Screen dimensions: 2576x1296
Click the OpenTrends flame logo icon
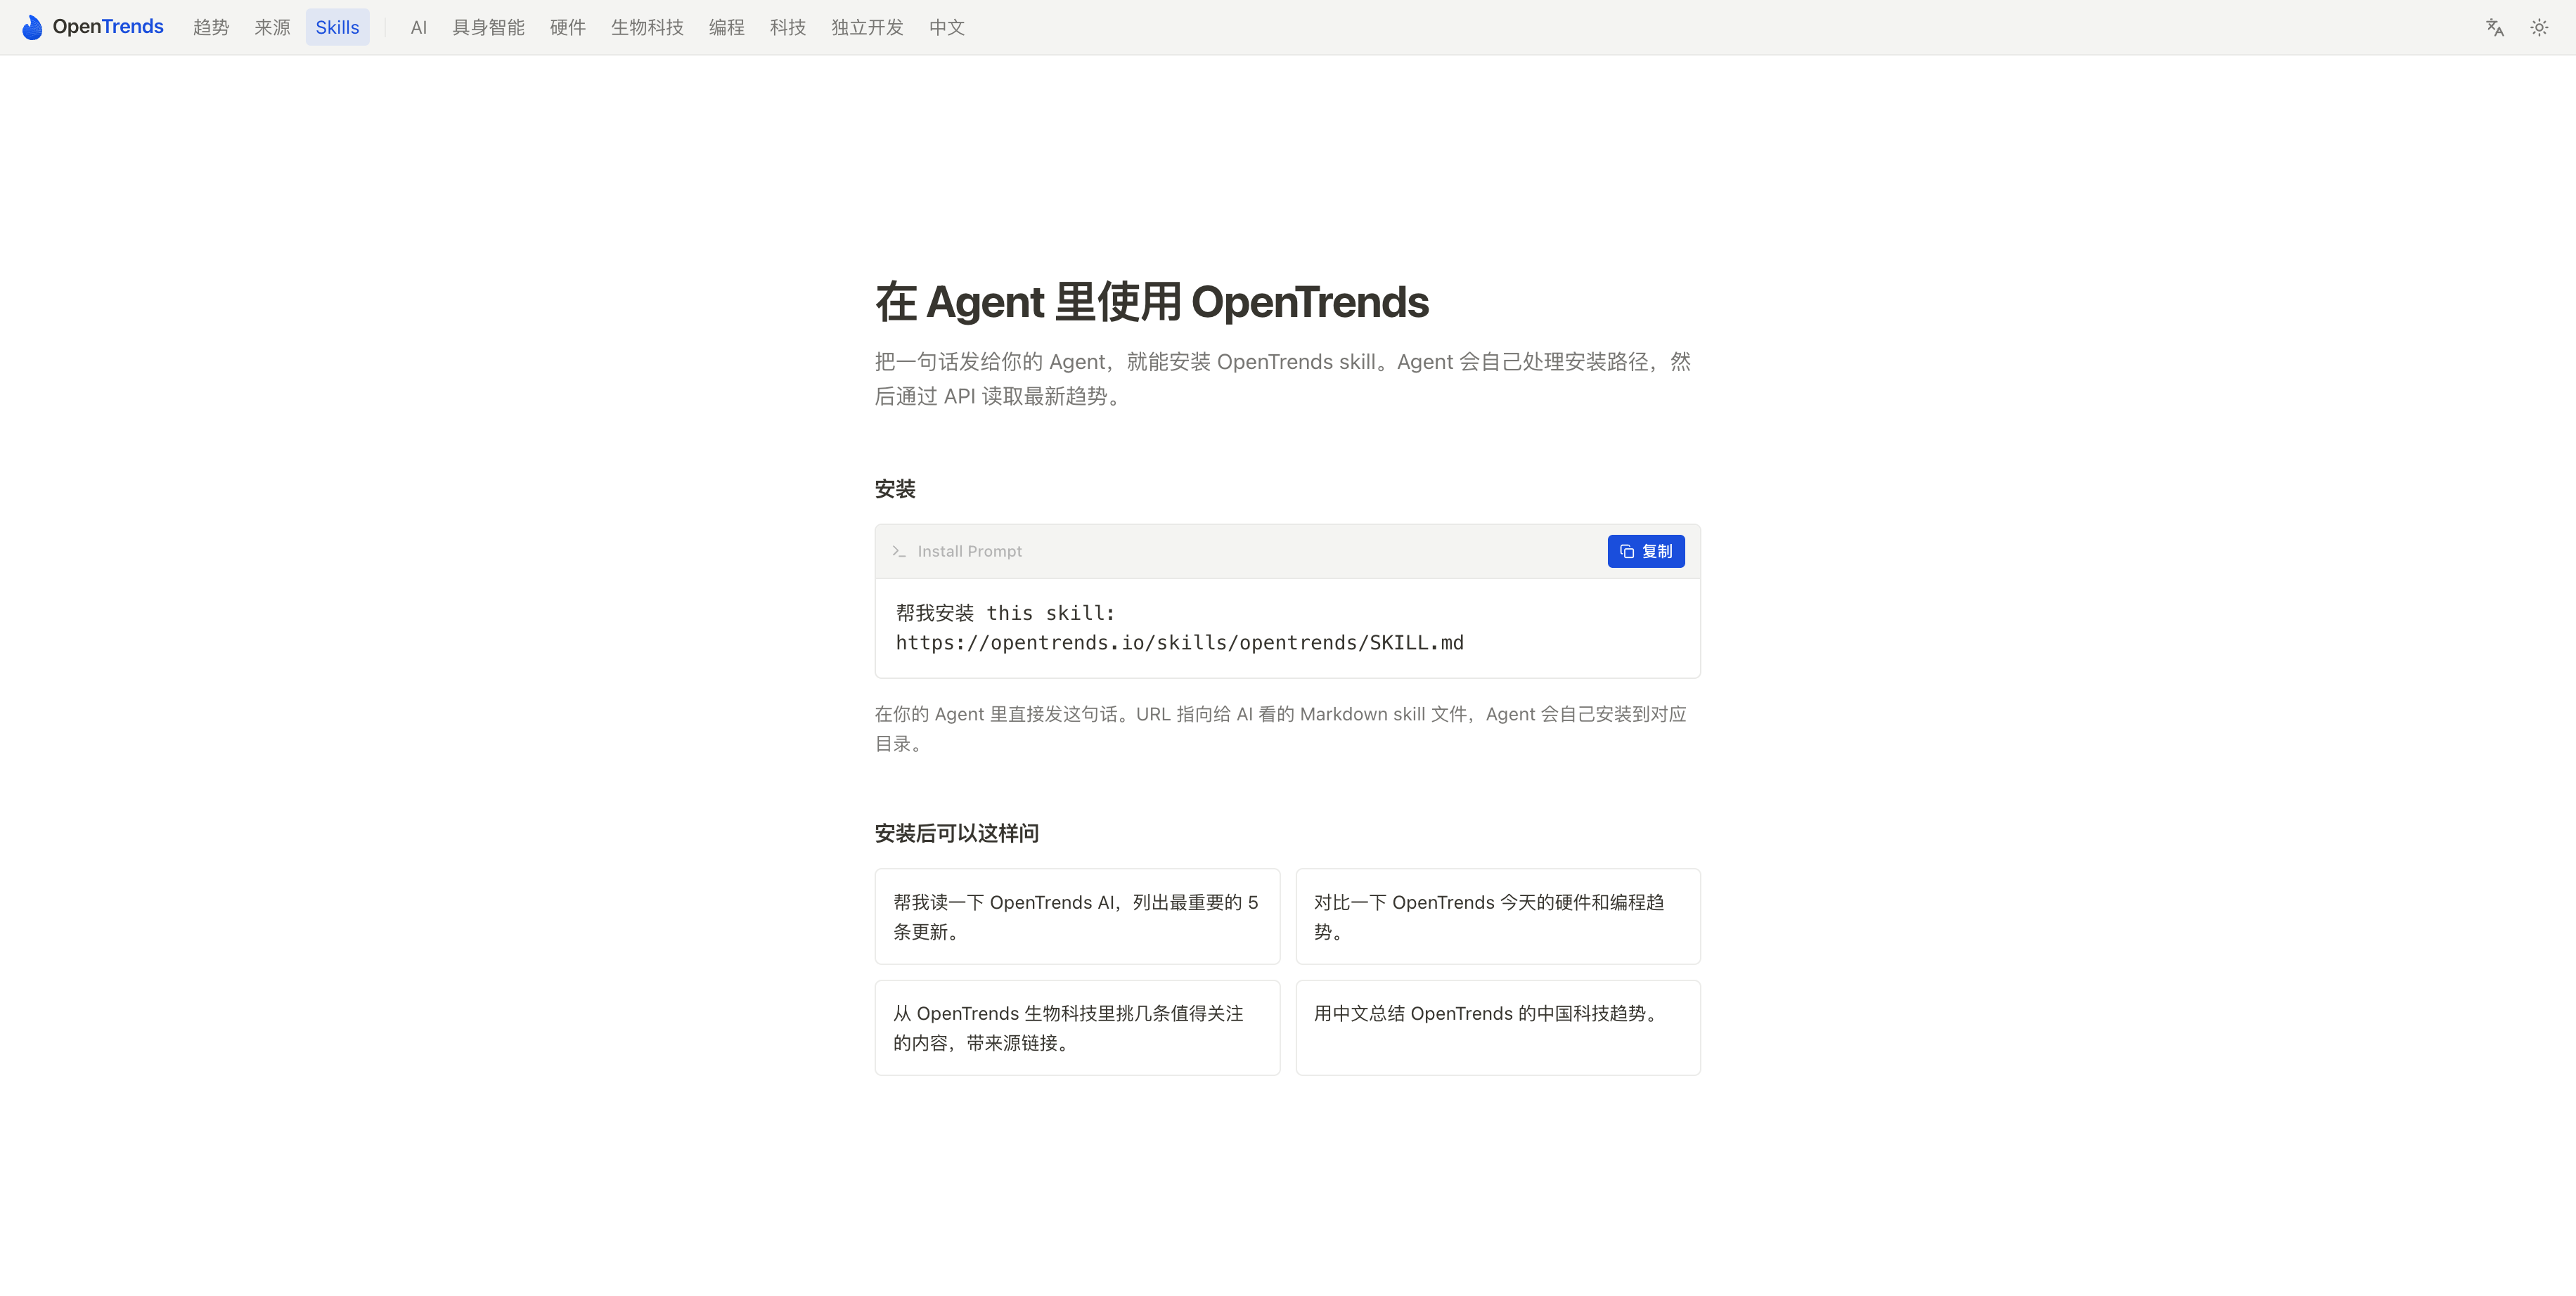[32, 27]
